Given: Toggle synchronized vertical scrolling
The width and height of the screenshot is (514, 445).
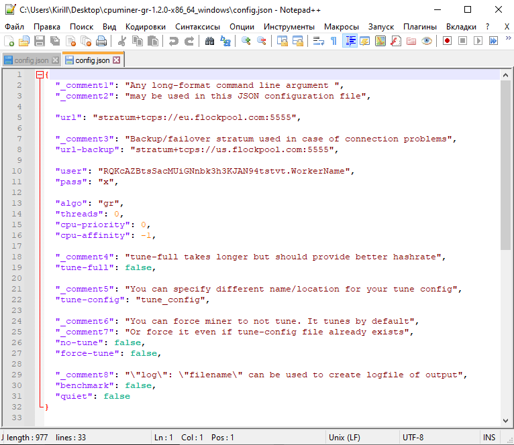Looking at the screenshot, I should tap(282, 42).
